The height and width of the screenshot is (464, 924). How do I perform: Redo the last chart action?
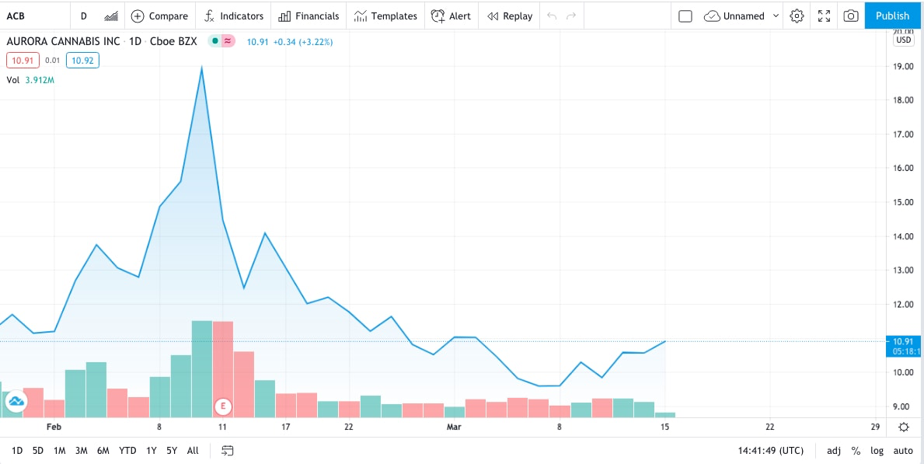571,16
